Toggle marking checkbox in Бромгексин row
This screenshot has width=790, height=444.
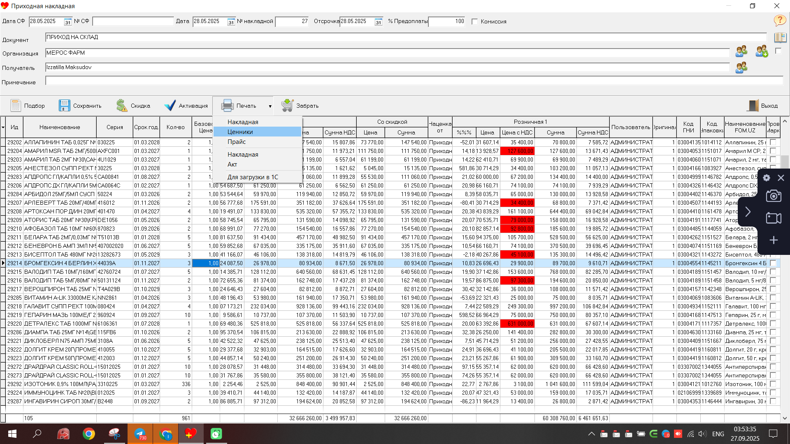[x=773, y=263]
